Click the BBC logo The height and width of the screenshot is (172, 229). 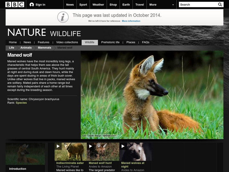click(x=15, y=5)
